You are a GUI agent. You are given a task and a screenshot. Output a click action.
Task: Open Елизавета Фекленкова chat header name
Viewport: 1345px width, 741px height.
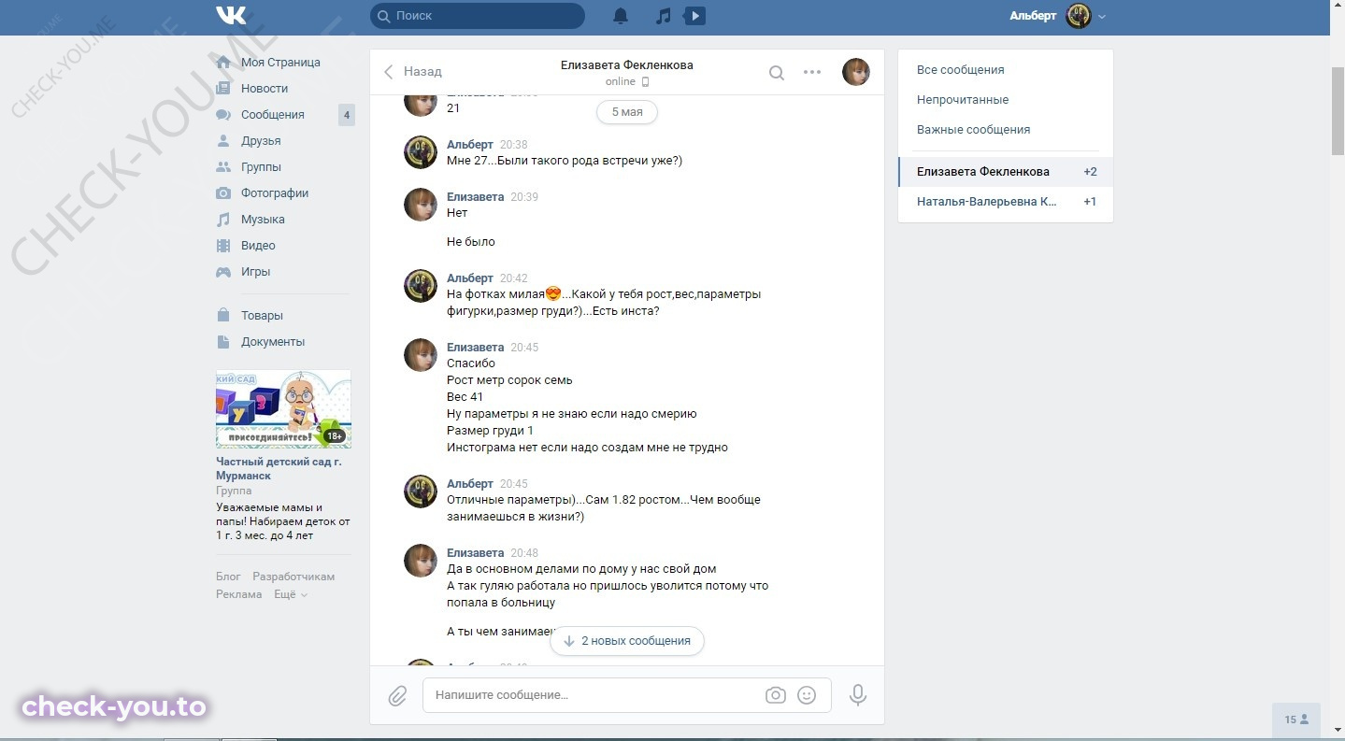[627, 65]
